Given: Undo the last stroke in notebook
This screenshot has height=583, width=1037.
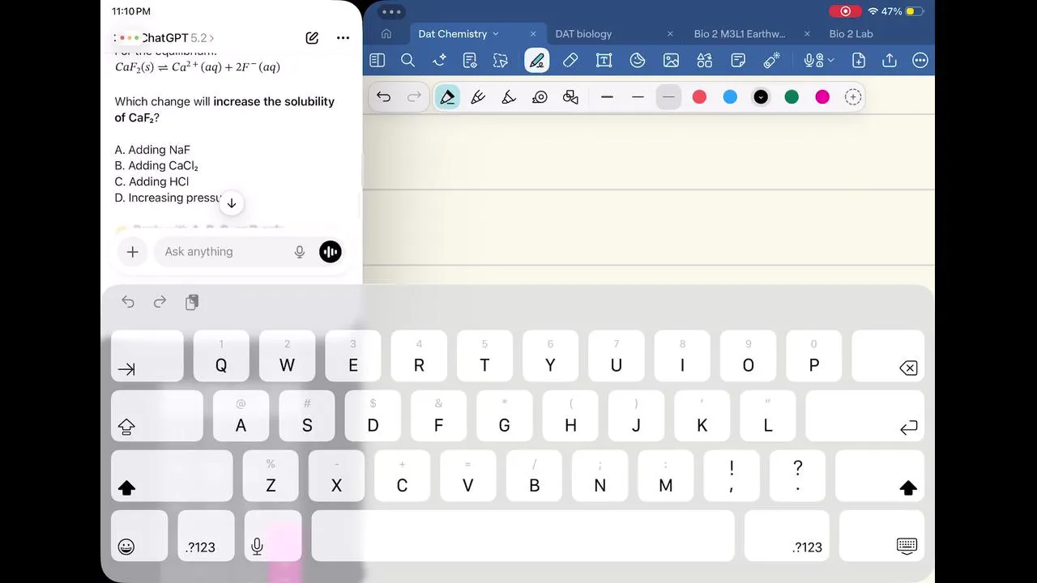Looking at the screenshot, I should [383, 97].
